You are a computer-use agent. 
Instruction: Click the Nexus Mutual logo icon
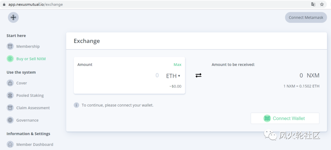(13, 17)
